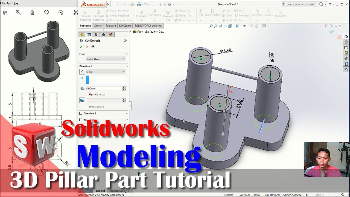Expand the Part4 tree in viewport
350x197 pixels.
131,31
